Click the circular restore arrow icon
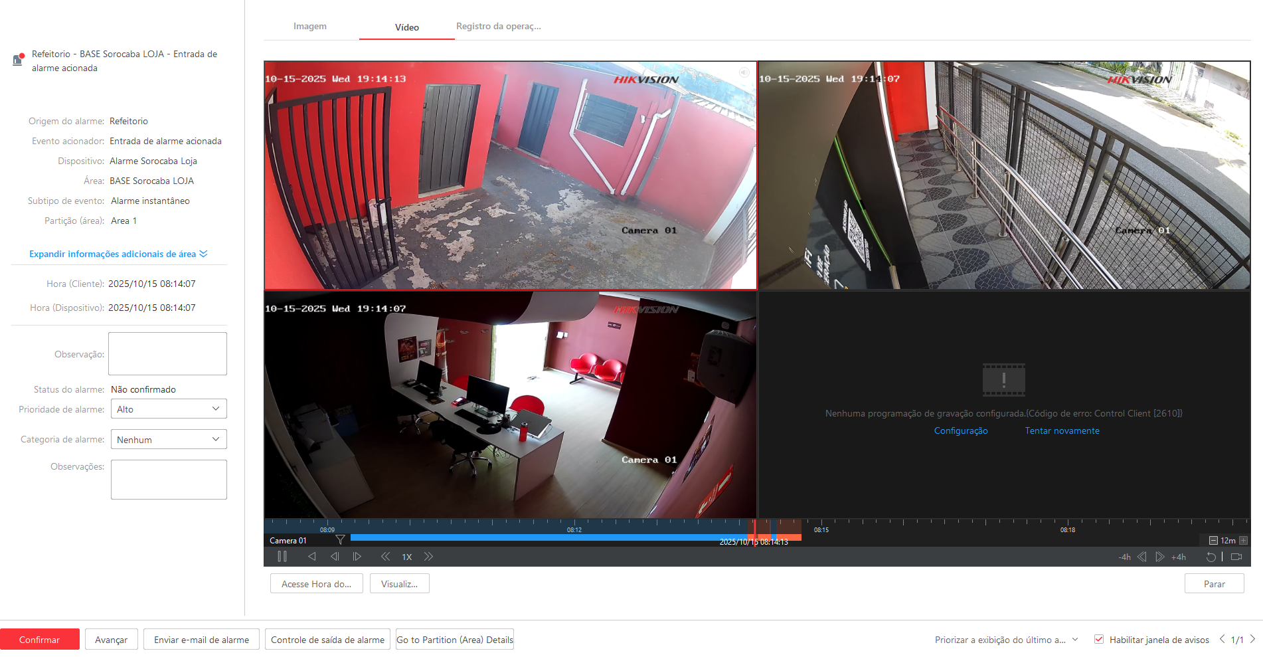This screenshot has height=657, width=1263. (1211, 557)
